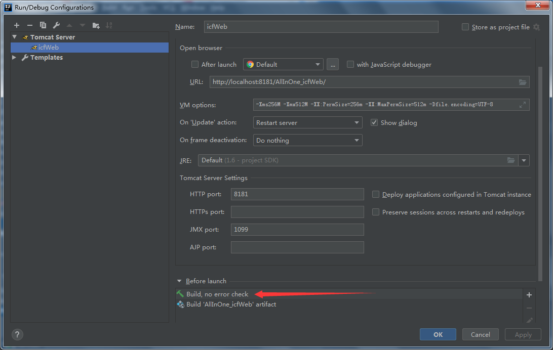Viewport: 553px width, 350px height.
Task: Remove before launch task minus icon
Action: pyautogui.click(x=529, y=308)
